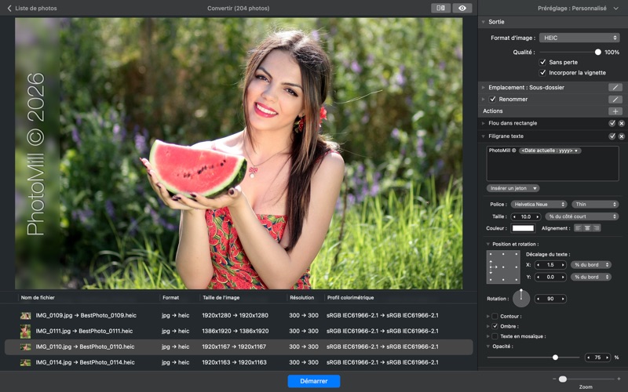Sort by Format column header
Viewport: 628px width, 392px height.
170,298
